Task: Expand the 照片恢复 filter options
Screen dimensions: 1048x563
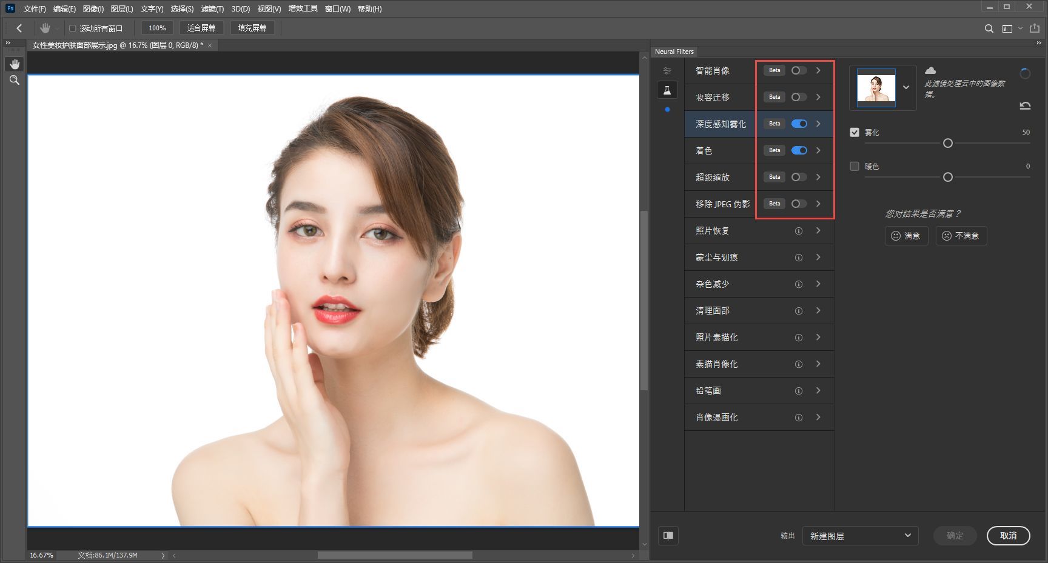Action: tap(818, 231)
